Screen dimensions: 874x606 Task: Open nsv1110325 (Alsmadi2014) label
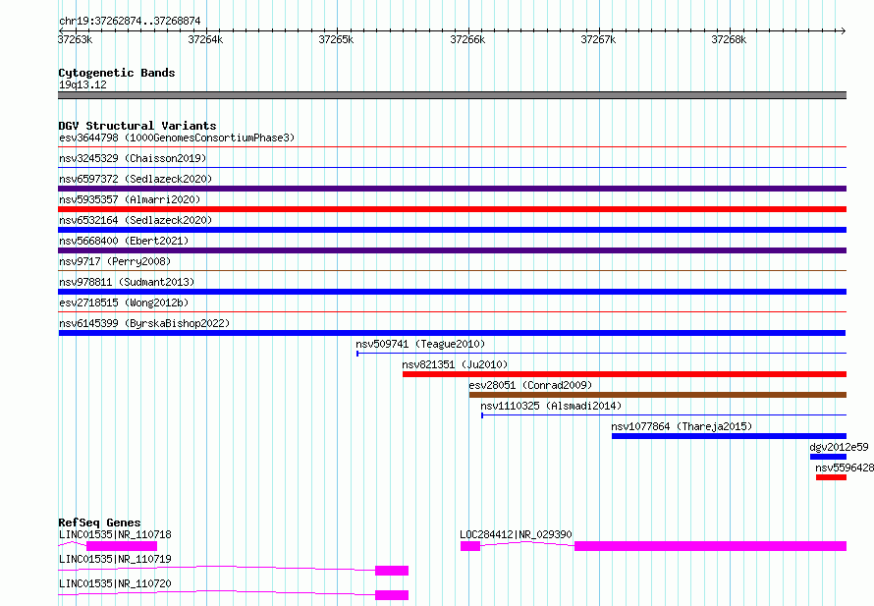pyautogui.click(x=551, y=406)
